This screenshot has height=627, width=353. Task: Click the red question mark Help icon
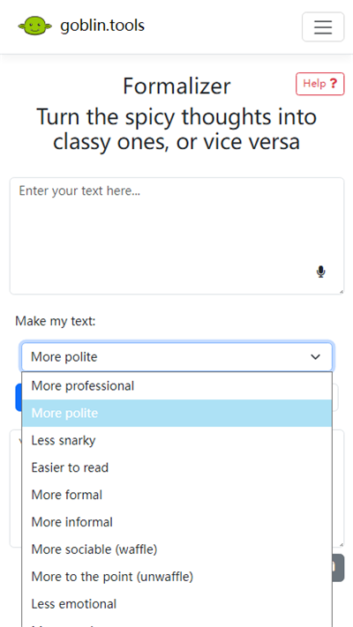[334, 84]
